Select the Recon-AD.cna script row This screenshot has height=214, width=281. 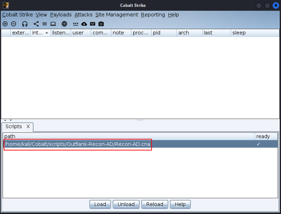(140, 144)
